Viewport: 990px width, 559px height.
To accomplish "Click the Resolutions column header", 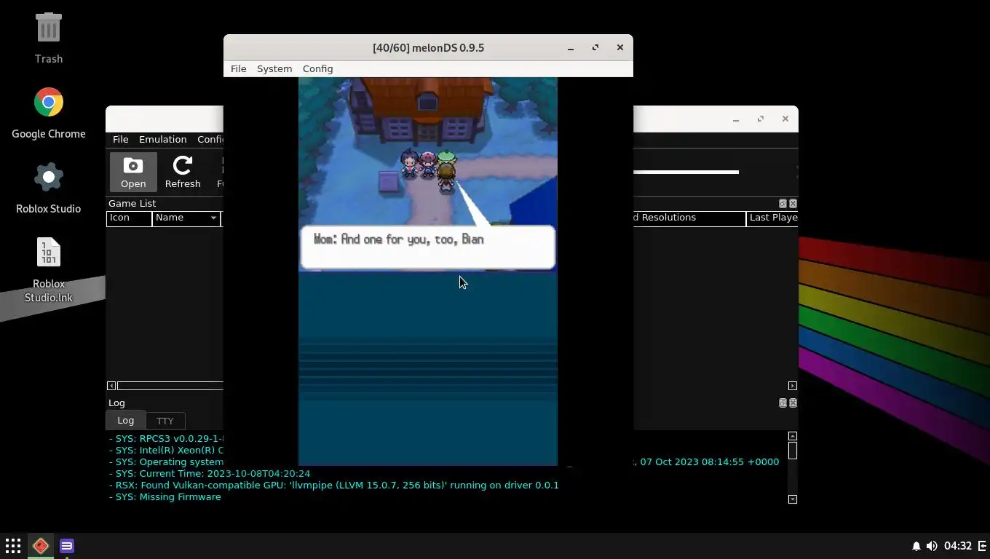I will click(x=689, y=218).
